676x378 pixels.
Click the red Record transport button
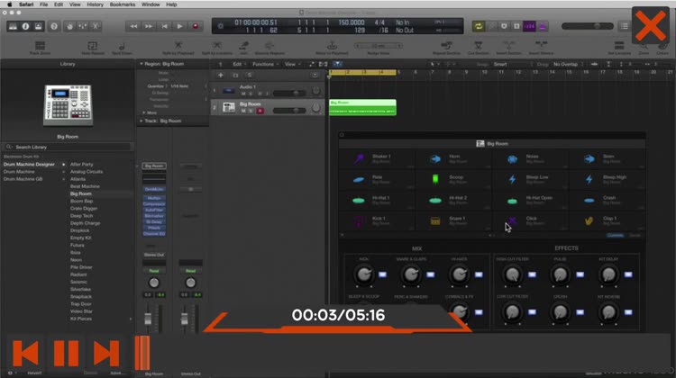pos(196,26)
